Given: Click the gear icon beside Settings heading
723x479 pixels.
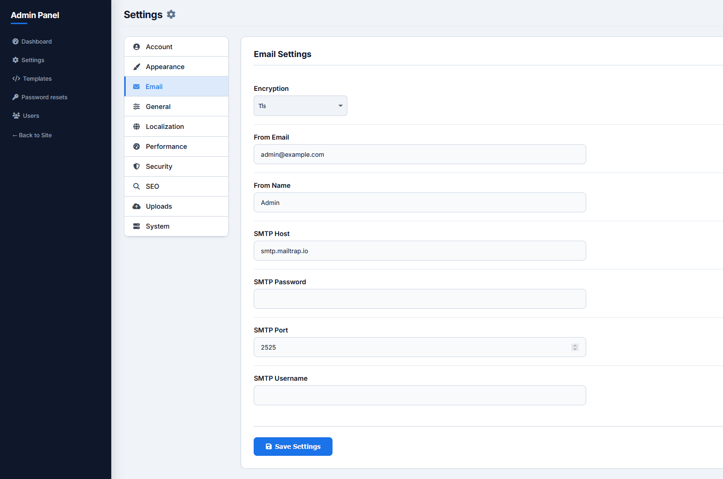Looking at the screenshot, I should pos(171,14).
